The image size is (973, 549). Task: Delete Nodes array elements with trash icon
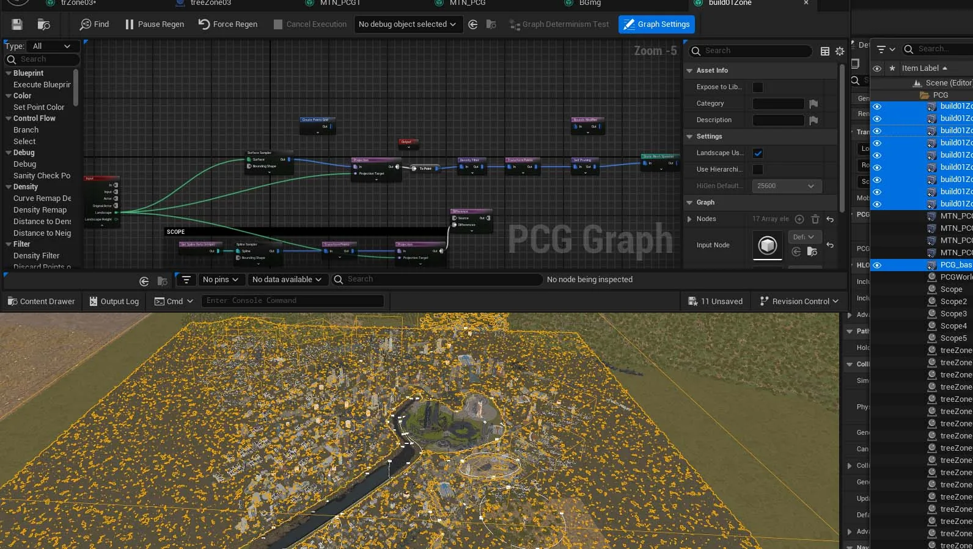pos(815,219)
